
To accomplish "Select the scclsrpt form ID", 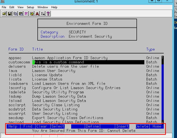I will click(x=17, y=105).
